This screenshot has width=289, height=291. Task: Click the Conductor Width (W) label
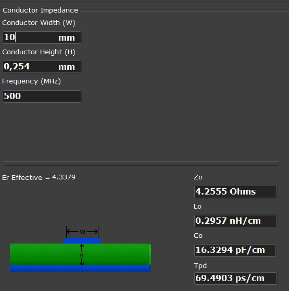point(39,23)
